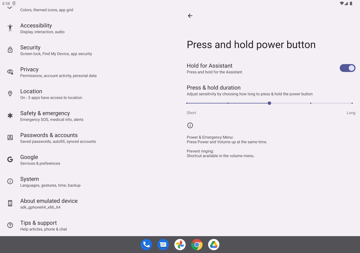
Task: Open the Messages app in taskbar
Action: (163, 245)
